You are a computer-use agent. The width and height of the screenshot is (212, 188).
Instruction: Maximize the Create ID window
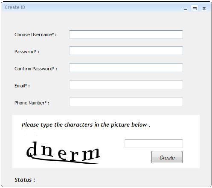pyautogui.click(x=195, y=9)
